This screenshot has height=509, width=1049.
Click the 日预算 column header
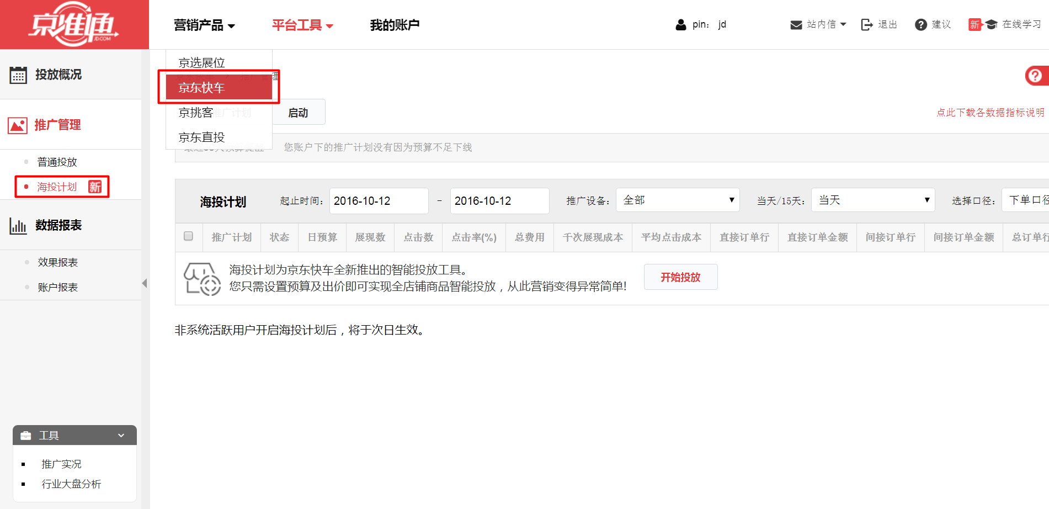[x=322, y=237]
